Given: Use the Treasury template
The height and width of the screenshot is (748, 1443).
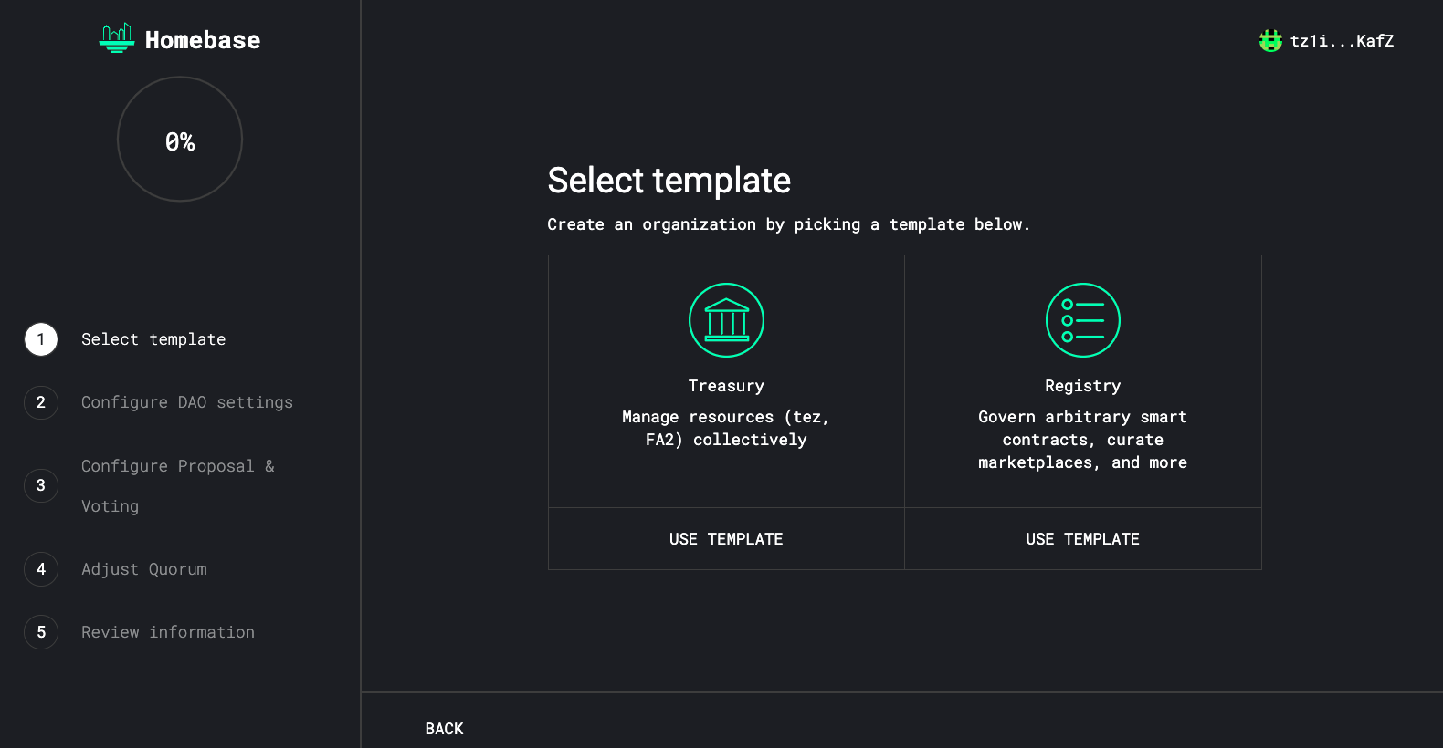Looking at the screenshot, I should 726,539.
